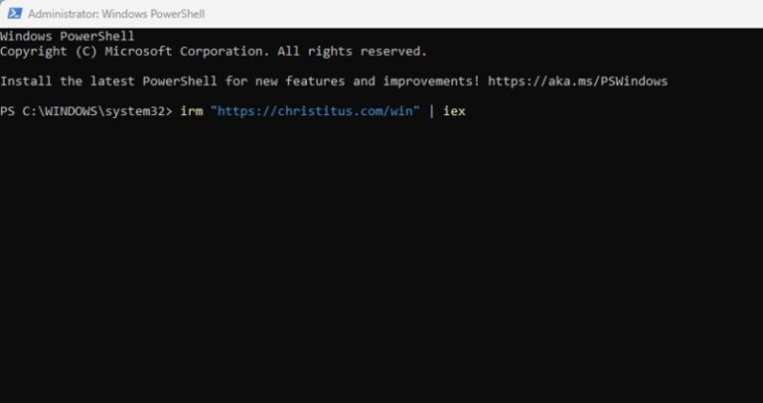Image resolution: width=763 pixels, height=403 pixels.
Task: Click the pipe character before iex
Action: click(431, 111)
